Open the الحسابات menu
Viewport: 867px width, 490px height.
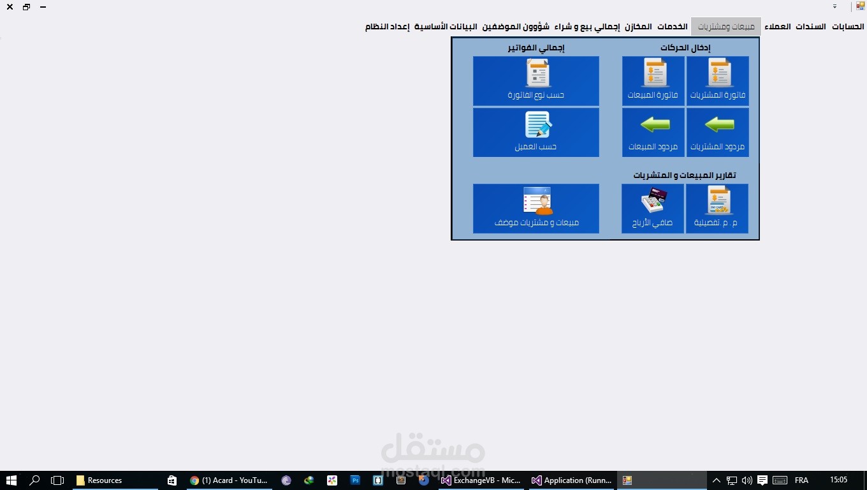pyautogui.click(x=847, y=27)
